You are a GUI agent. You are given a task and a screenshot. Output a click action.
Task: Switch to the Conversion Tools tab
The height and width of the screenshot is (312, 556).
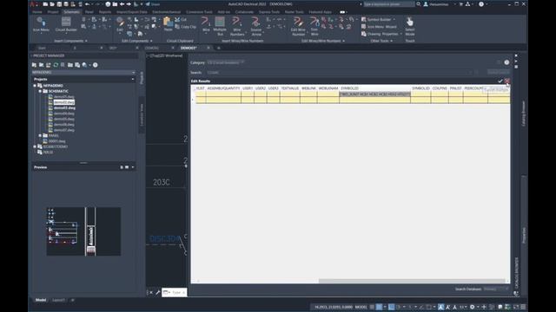pos(199,12)
